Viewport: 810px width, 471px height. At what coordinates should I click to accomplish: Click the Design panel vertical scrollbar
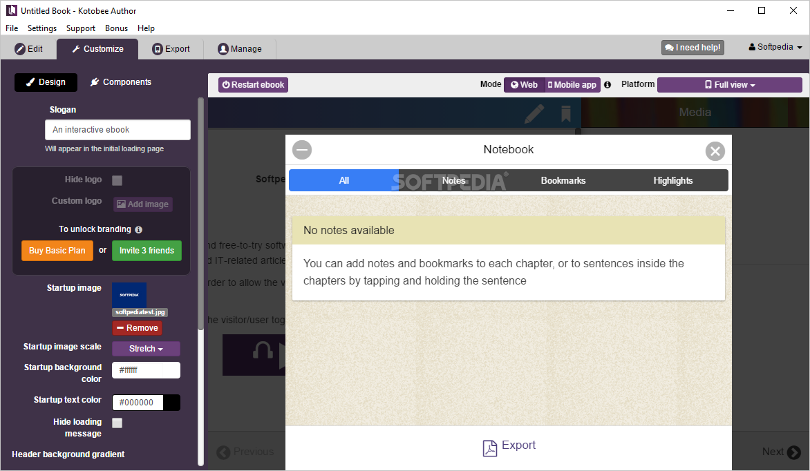(200, 213)
